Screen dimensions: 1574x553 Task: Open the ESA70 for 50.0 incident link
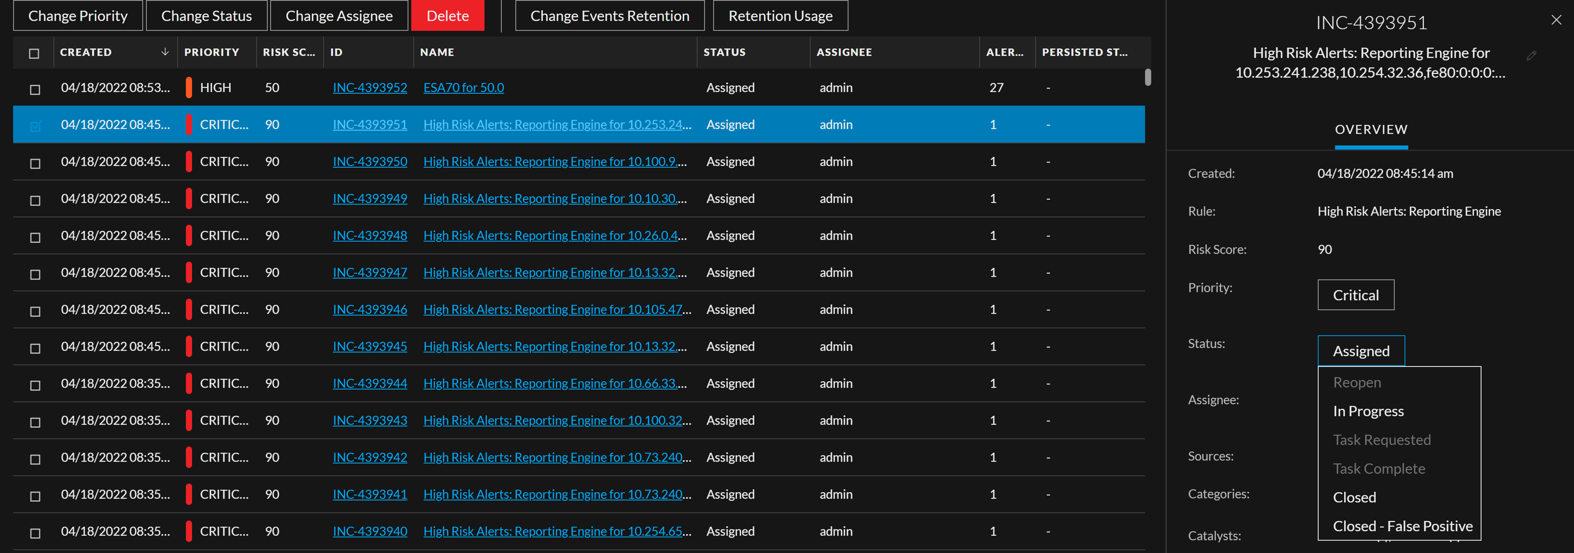pos(463,87)
